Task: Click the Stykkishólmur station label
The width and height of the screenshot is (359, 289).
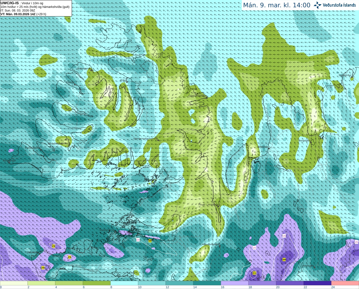Action: click(x=107, y=230)
